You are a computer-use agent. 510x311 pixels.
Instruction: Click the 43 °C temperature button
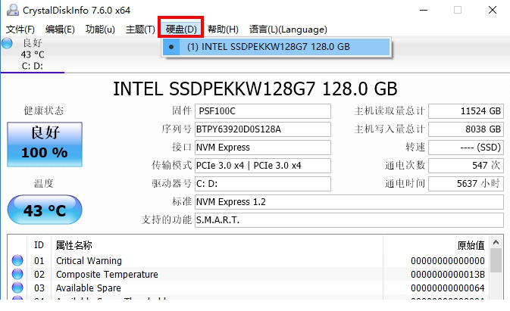click(x=45, y=210)
